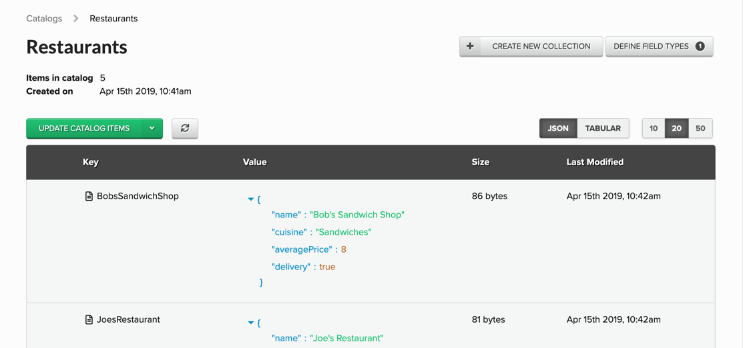
Task: Switch to JSON view
Action: [x=558, y=128]
